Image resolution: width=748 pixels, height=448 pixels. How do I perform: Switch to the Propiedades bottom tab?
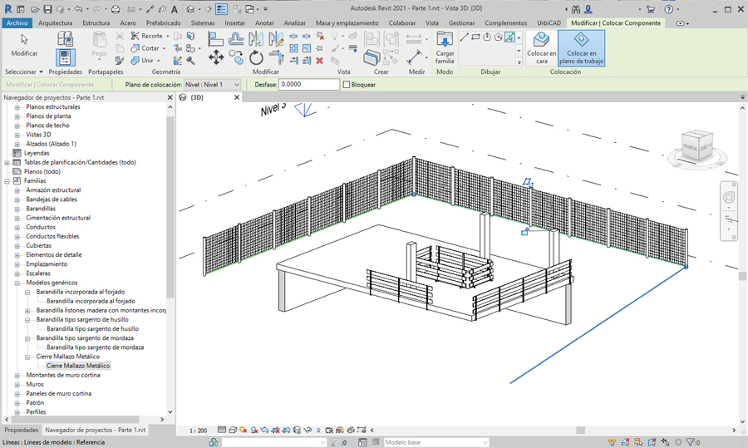click(x=22, y=431)
